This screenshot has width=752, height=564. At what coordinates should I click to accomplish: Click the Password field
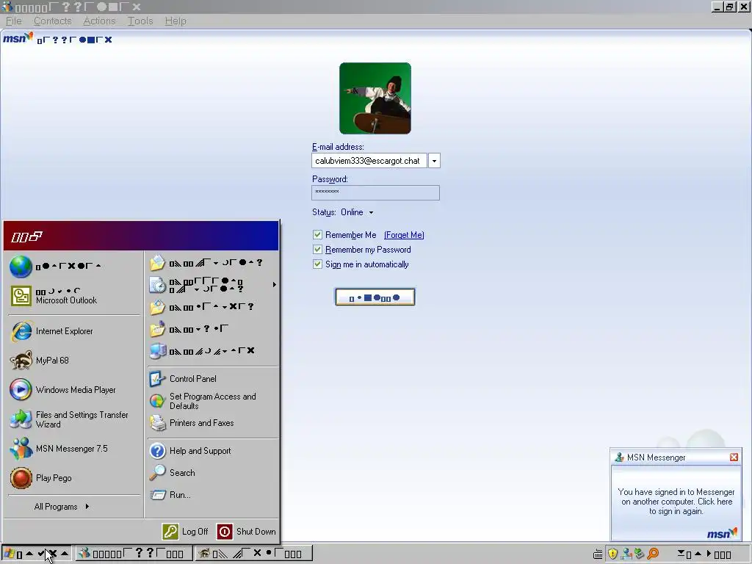click(375, 193)
